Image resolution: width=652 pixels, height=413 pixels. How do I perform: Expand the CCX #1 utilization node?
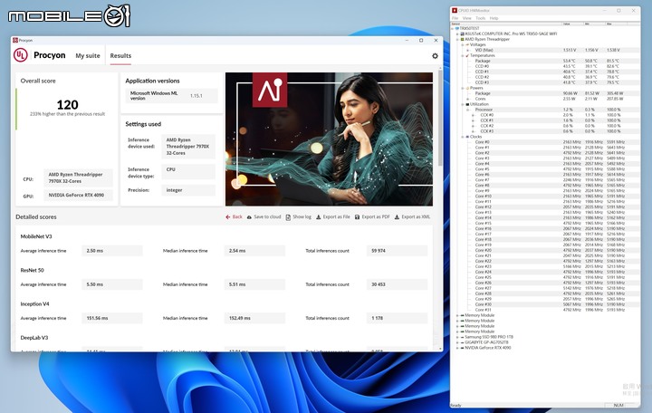(473, 120)
